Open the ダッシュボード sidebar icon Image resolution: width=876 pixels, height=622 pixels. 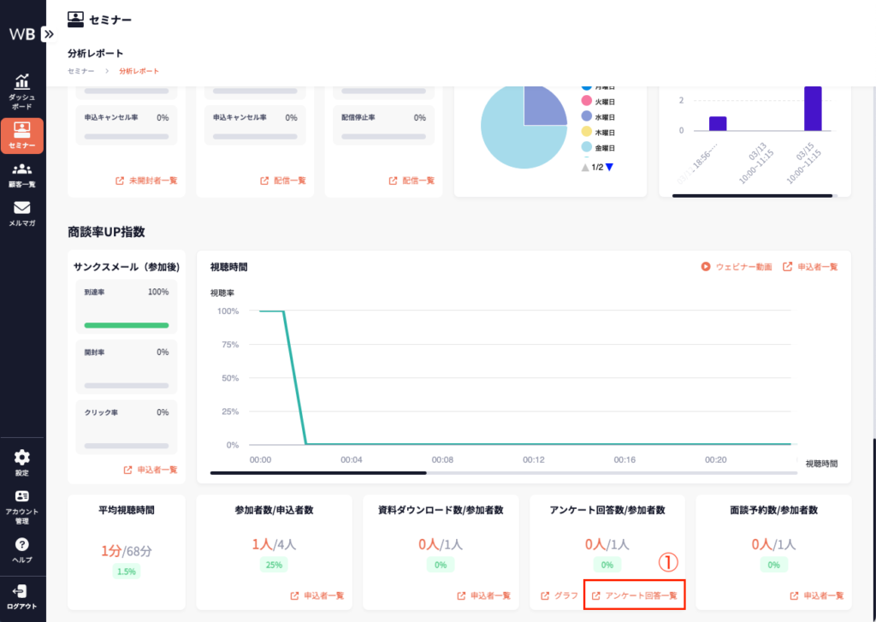coord(22,90)
